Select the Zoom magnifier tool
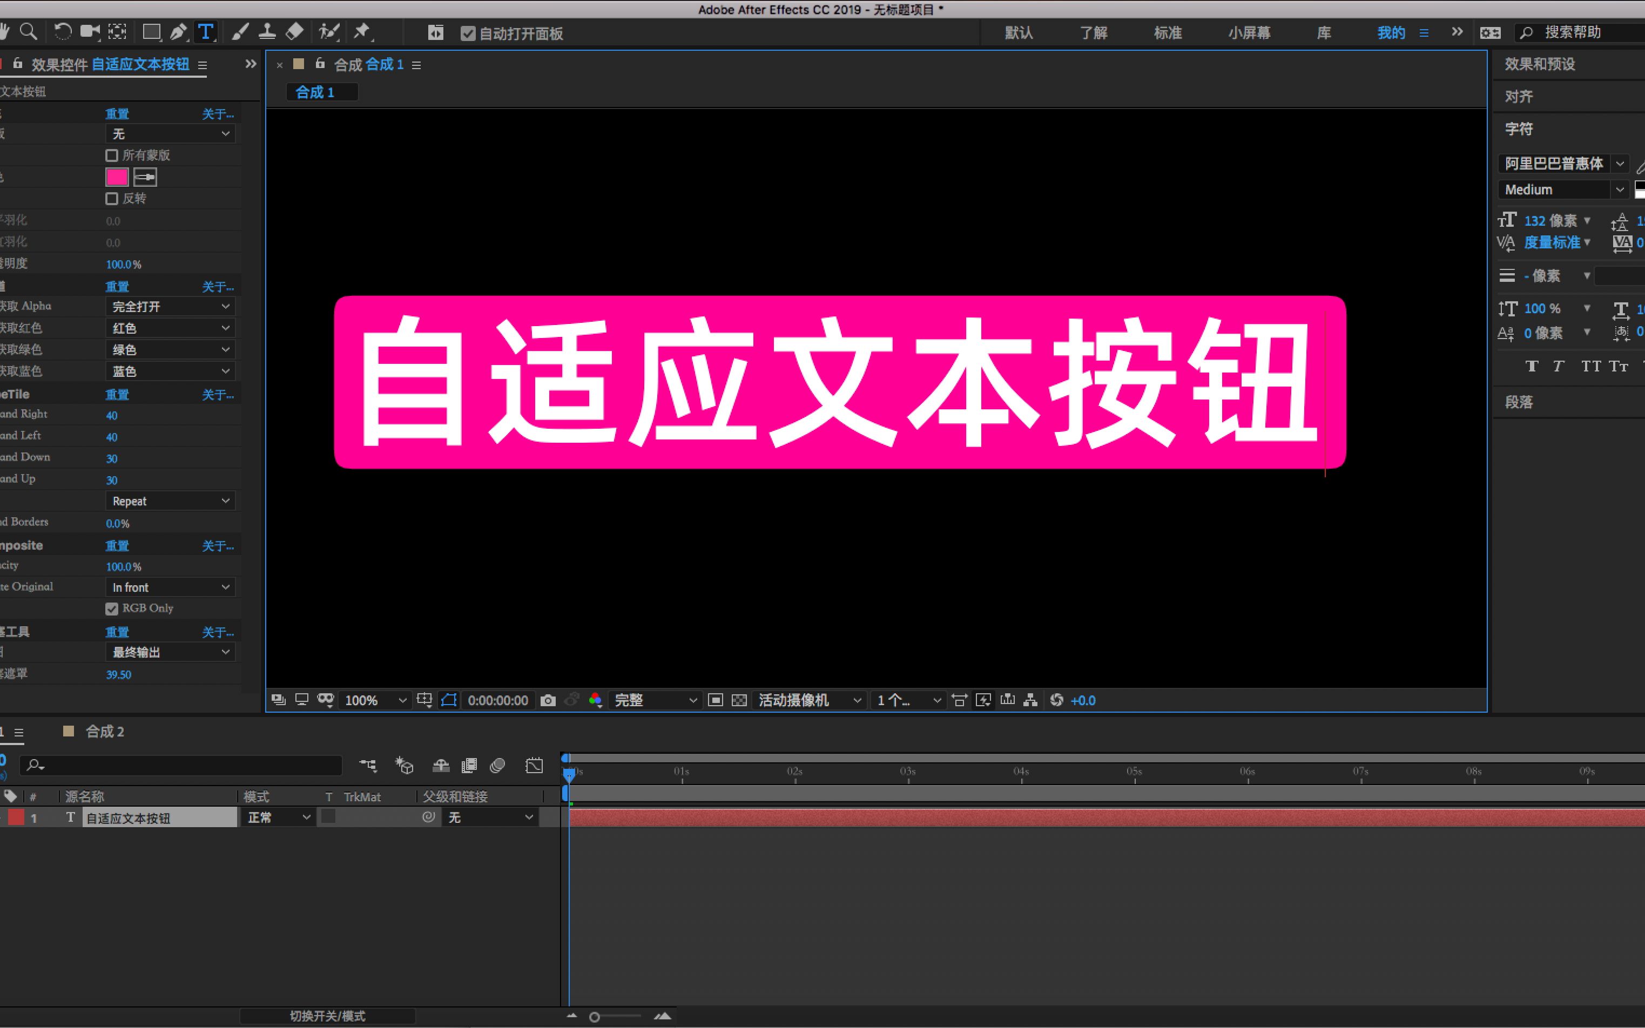 pyautogui.click(x=29, y=32)
